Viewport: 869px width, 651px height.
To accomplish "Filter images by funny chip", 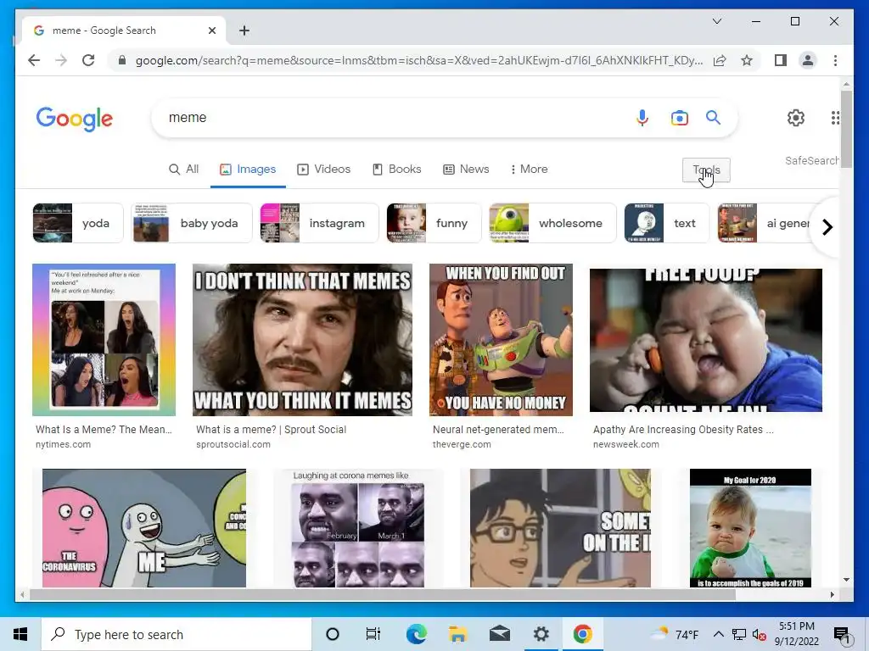I will (x=434, y=223).
